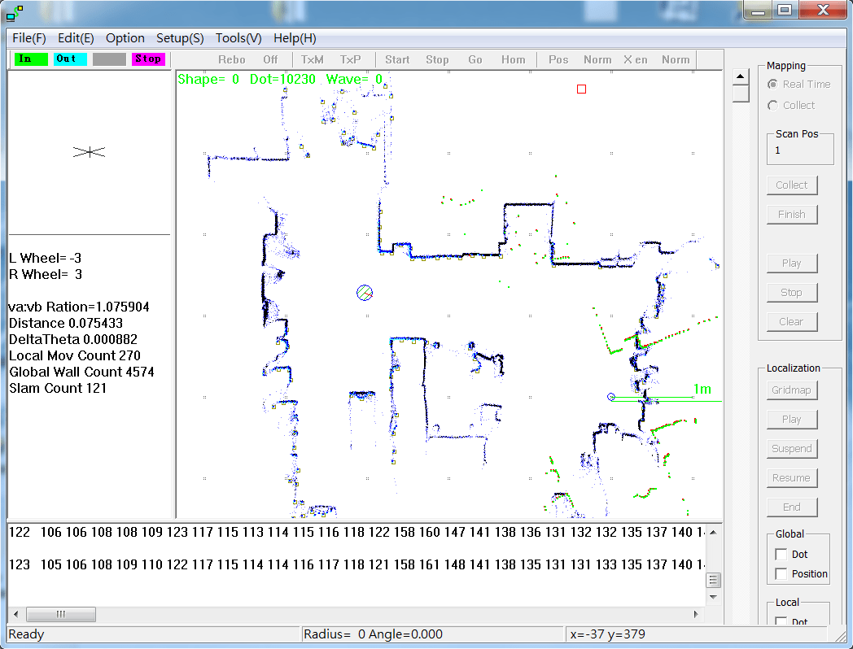Image resolution: width=853 pixels, height=649 pixels.
Task: Open the Help(H) menu
Action: 295,38
